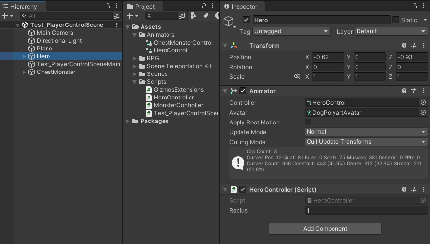Collapse the Animator component

point(225,91)
